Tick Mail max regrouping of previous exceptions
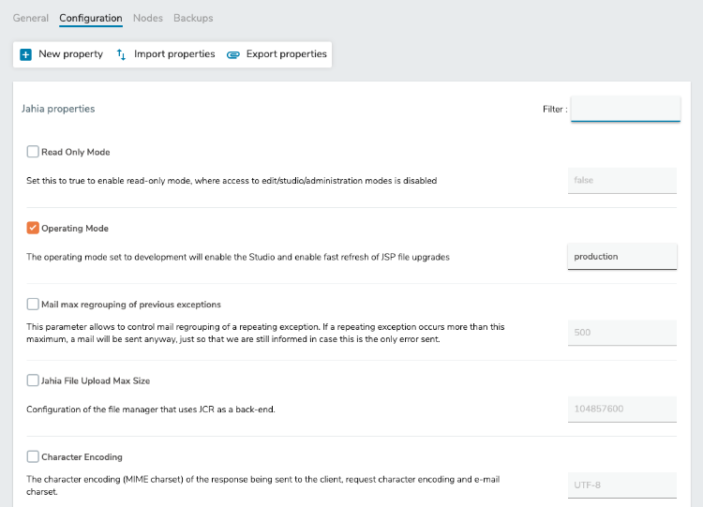The height and width of the screenshot is (507, 703). 33,304
